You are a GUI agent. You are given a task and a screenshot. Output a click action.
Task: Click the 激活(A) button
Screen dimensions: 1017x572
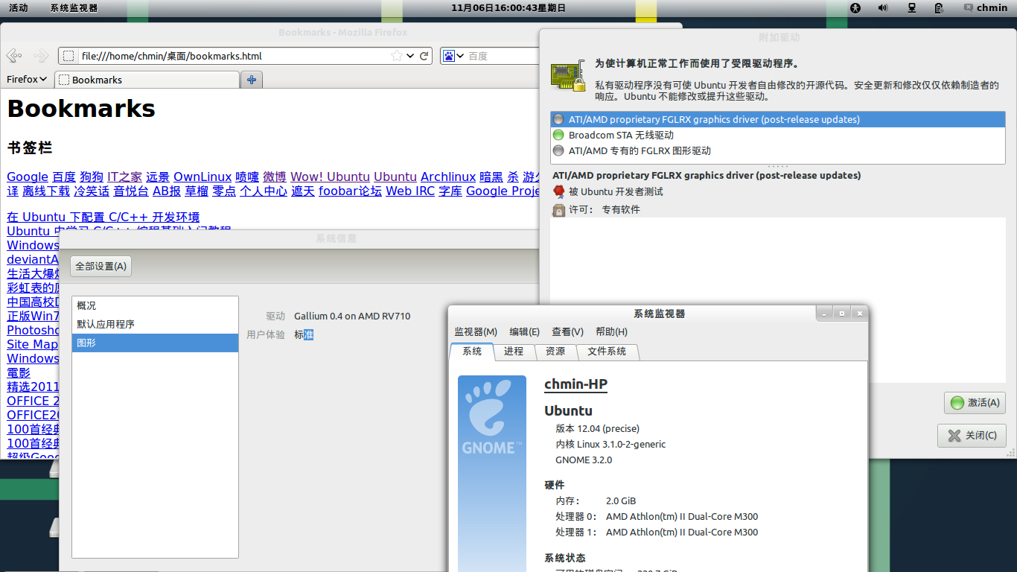click(975, 403)
